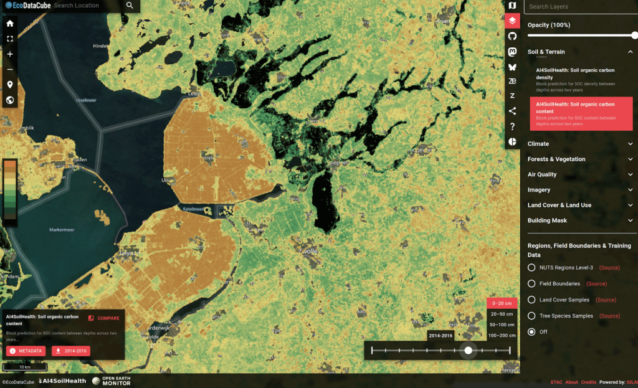Select NUTS Regions Level-3 radio button
The image size is (638, 388).
tap(531, 268)
